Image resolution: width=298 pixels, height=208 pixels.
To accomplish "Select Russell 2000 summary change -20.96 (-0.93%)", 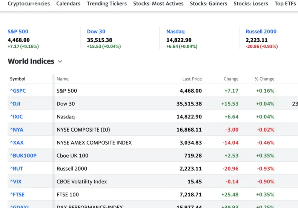I will (x=262, y=46).
